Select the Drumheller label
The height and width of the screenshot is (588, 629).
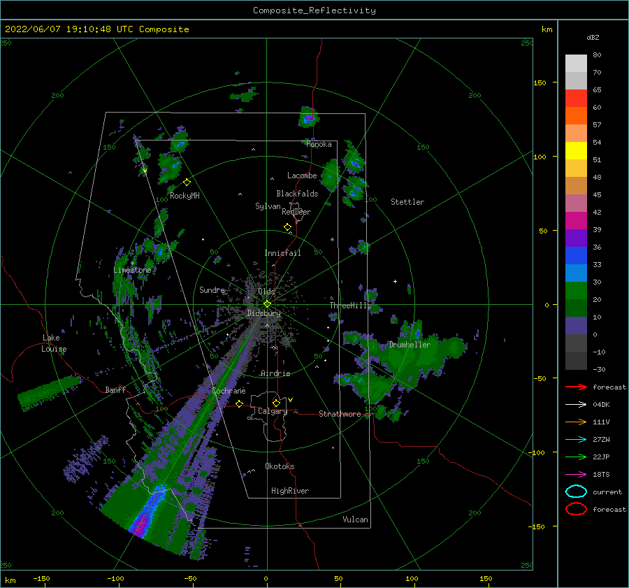coord(410,345)
